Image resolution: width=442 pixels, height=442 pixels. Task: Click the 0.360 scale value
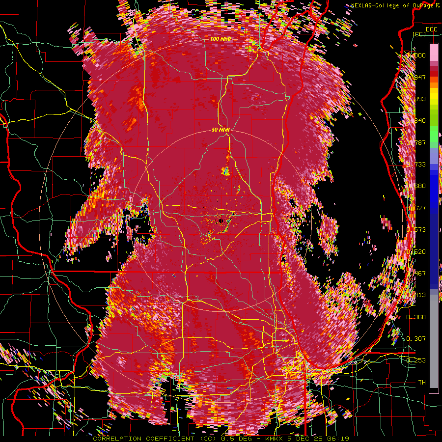point(416,317)
